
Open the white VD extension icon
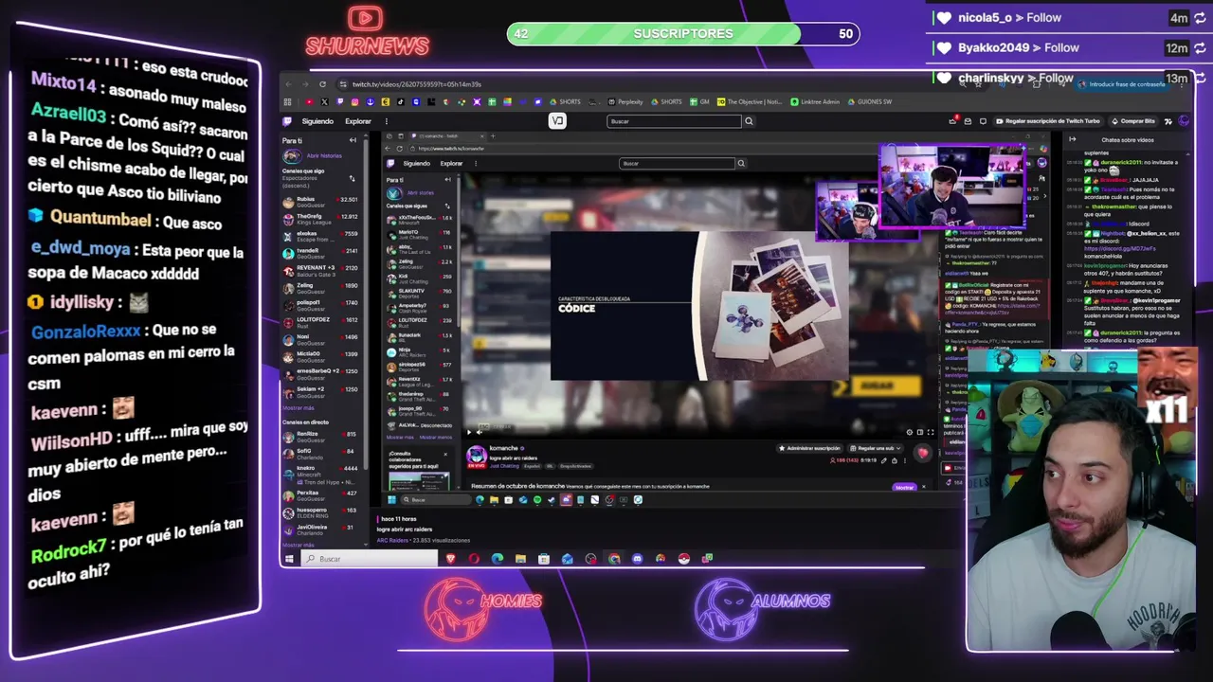pyautogui.click(x=557, y=121)
